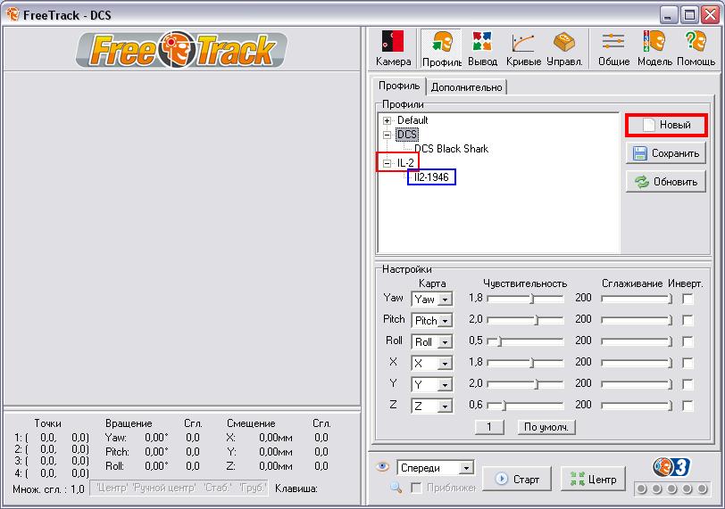Screen dimensions: 725x509
Task: Click the button labeled 1
Action: [x=489, y=427]
